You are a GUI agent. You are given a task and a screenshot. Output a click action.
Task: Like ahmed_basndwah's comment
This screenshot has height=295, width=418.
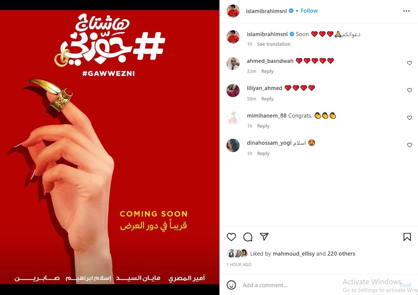click(x=409, y=63)
